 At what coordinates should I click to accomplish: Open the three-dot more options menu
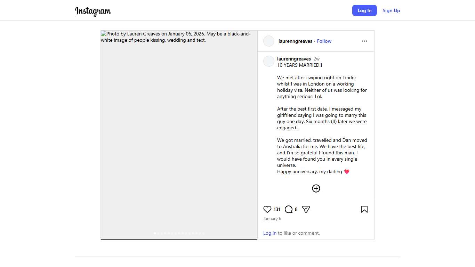coord(364,41)
